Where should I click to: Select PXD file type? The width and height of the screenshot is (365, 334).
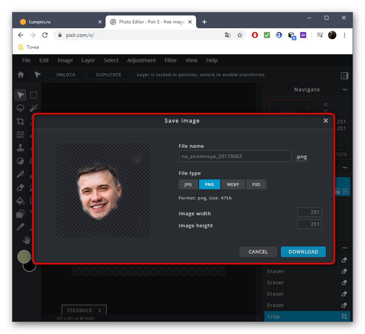(x=256, y=184)
